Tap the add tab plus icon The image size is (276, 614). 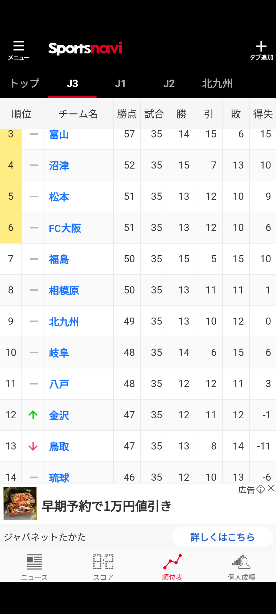(261, 46)
